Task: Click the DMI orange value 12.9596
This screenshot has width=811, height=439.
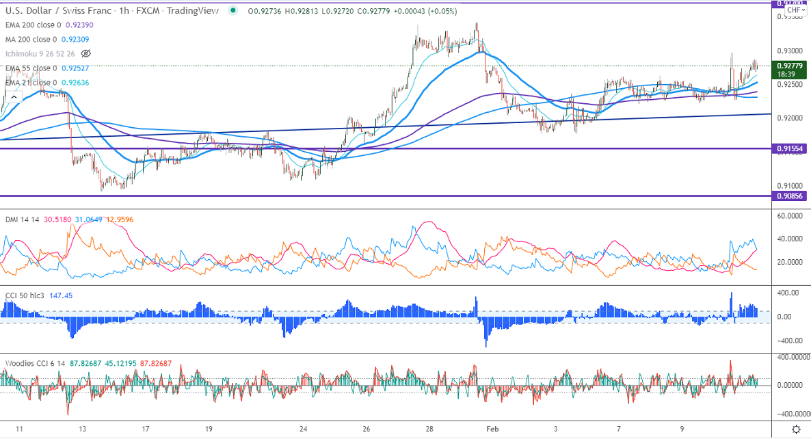Action: point(120,219)
